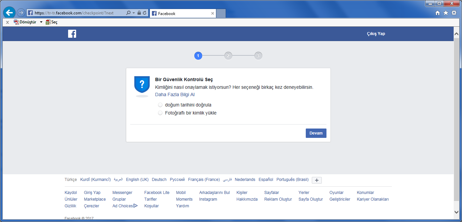Open the Mobil footer link
Viewport: 462px width, 222px height.
pos(181,193)
